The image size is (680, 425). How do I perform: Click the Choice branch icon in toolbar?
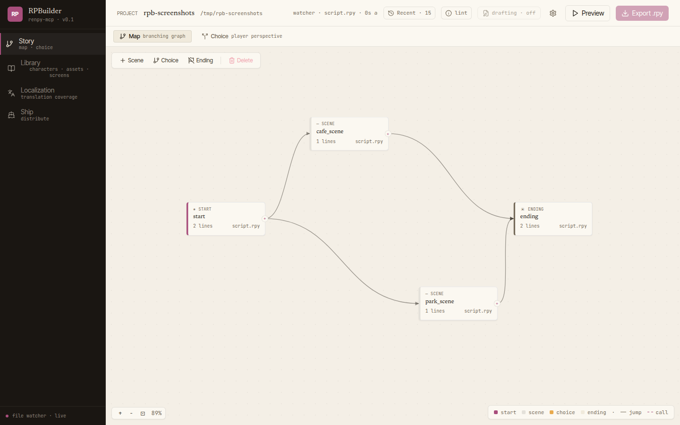pos(156,60)
